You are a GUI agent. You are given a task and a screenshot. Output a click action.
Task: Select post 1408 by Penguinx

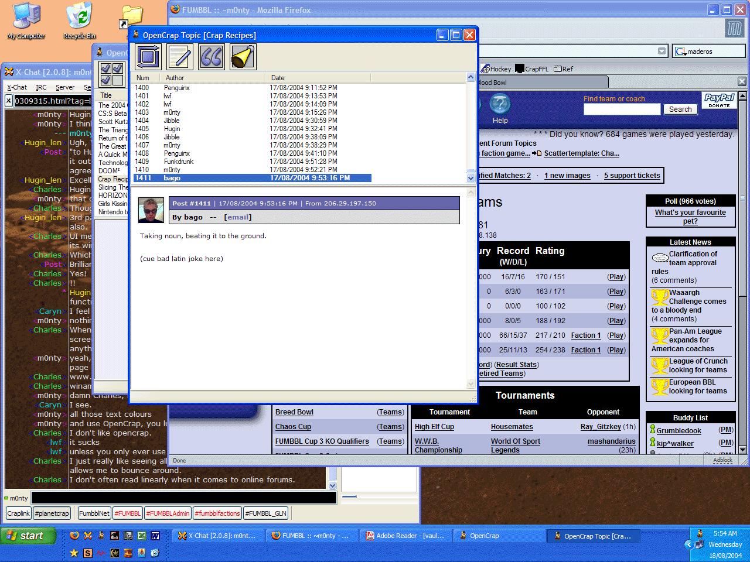point(253,153)
